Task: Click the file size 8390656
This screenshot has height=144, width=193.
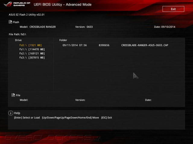Action: coord(104,45)
